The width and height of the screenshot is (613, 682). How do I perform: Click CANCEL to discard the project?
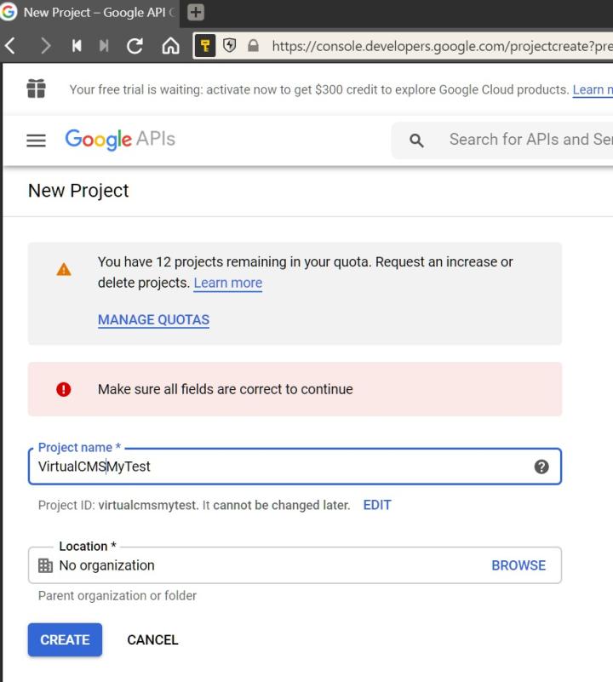(x=152, y=640)
